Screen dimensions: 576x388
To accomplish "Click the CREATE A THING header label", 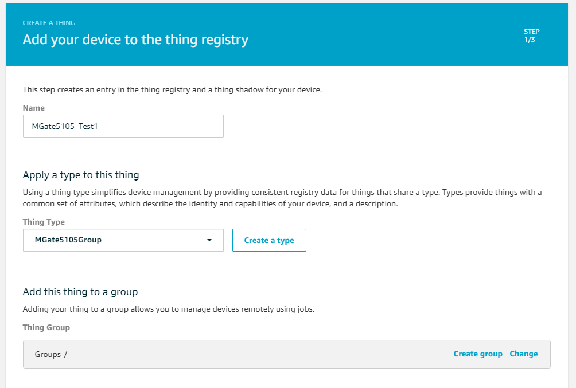I will coord(49,23).
